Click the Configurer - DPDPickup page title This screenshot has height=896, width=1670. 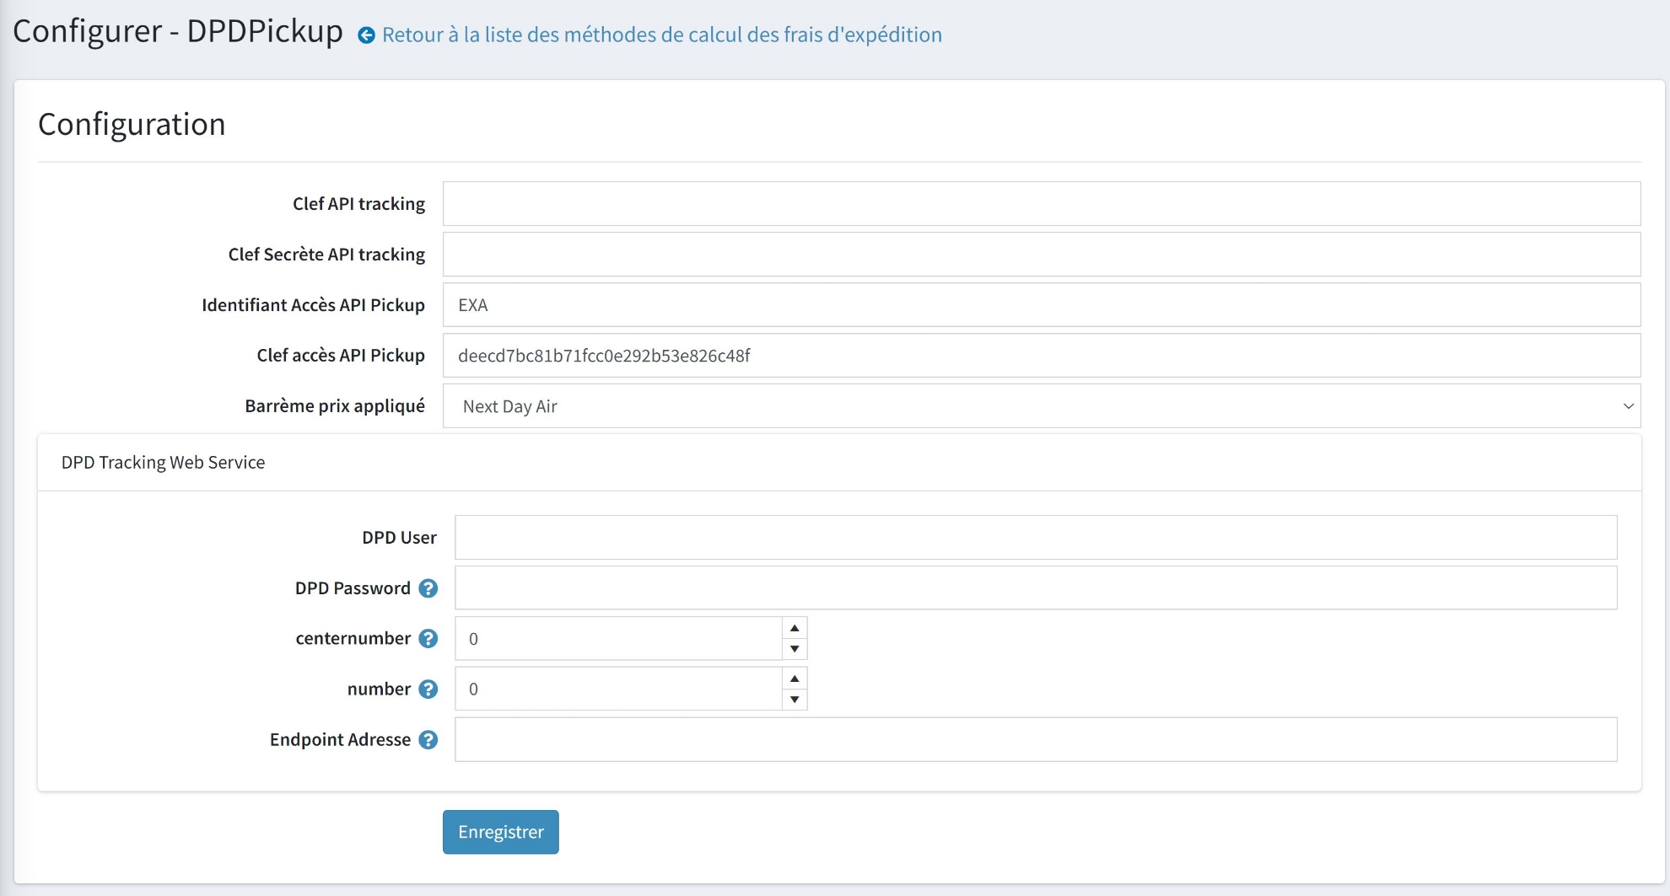pyautogui.click(x=178, y=31)
